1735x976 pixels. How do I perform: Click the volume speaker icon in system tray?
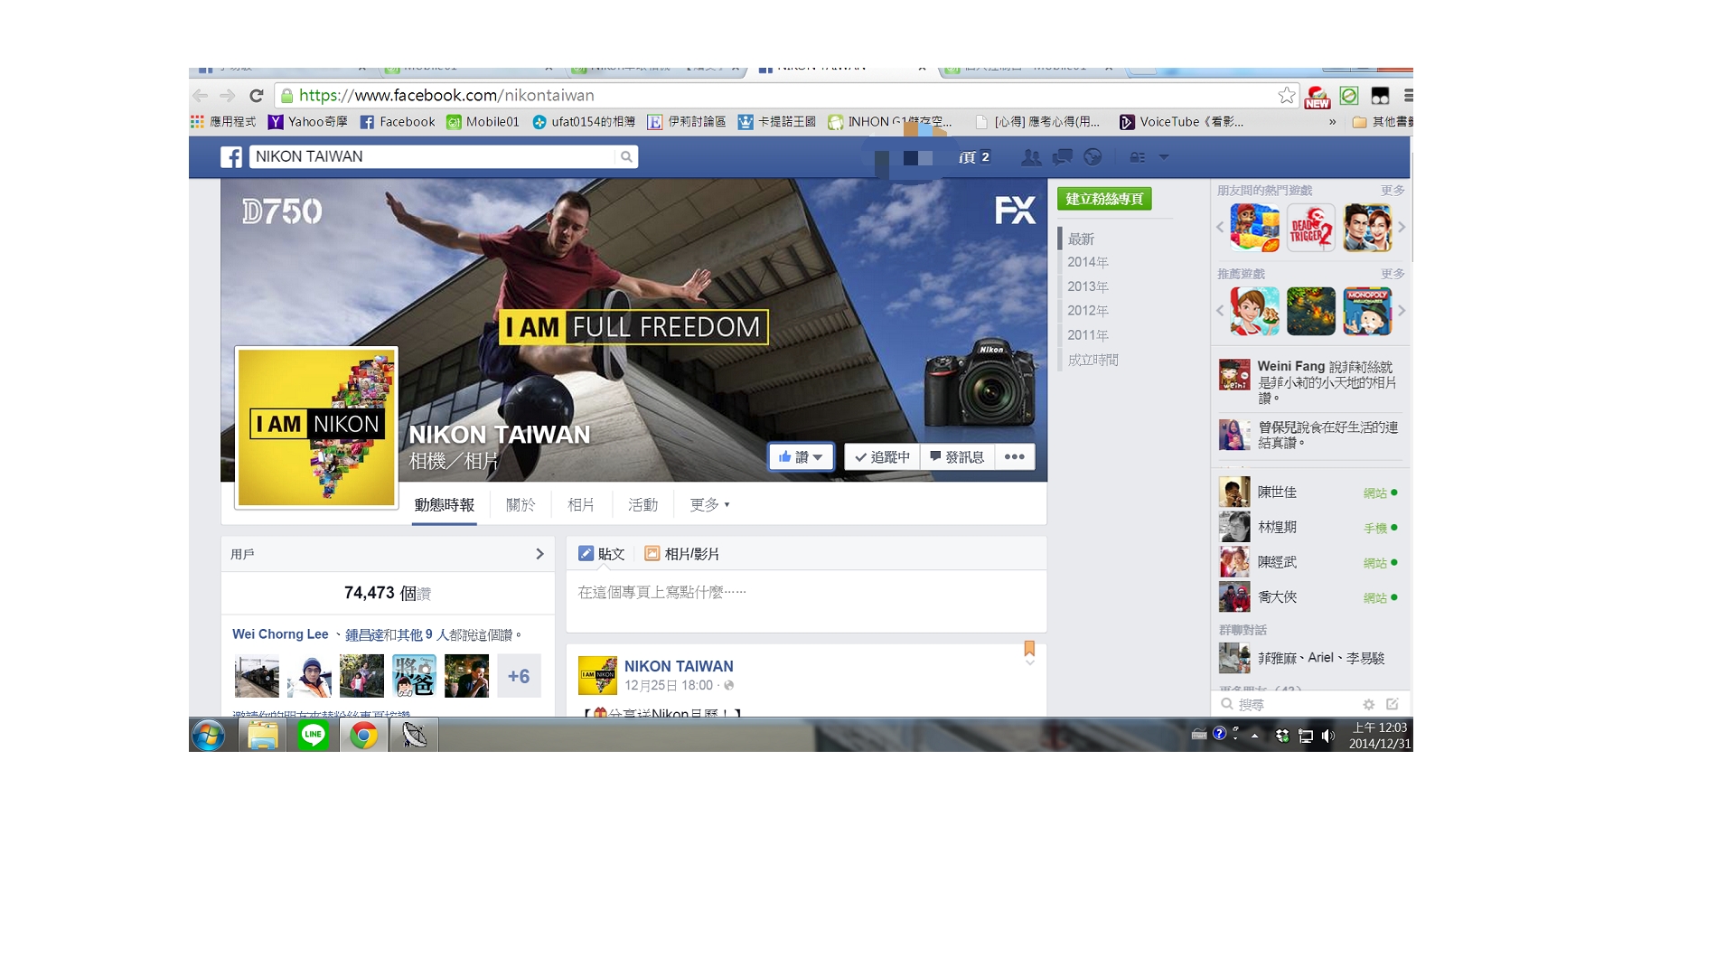[x=1327, y=736]
